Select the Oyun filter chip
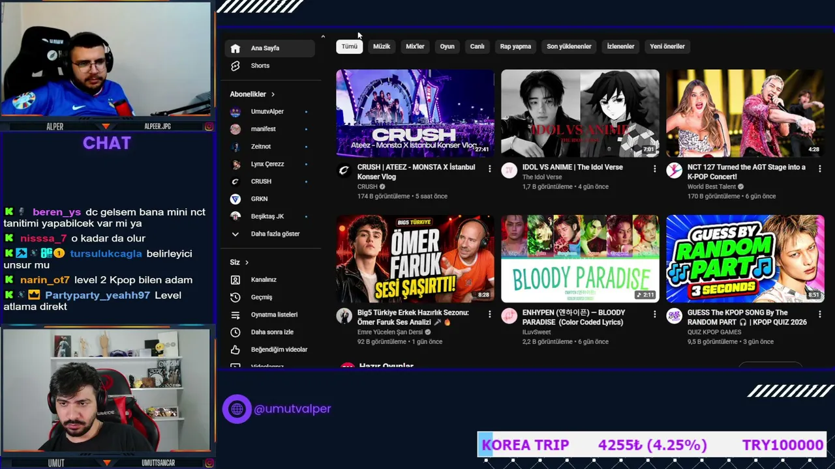 [447, 46]
